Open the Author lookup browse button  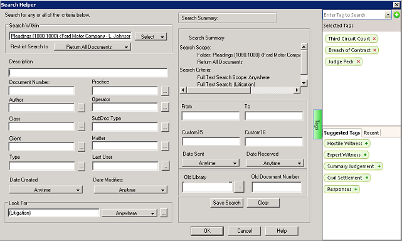point(82,108)
